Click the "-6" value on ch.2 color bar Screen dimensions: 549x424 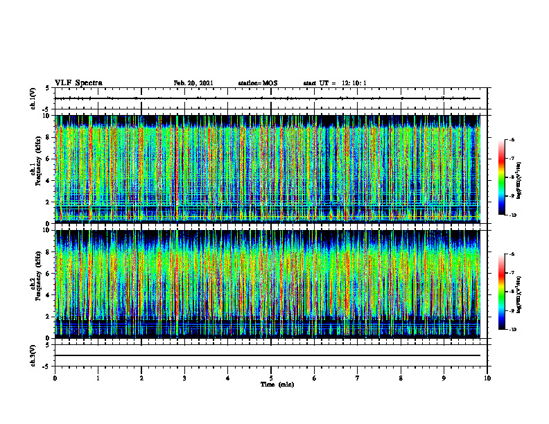(x=512, y=254)
